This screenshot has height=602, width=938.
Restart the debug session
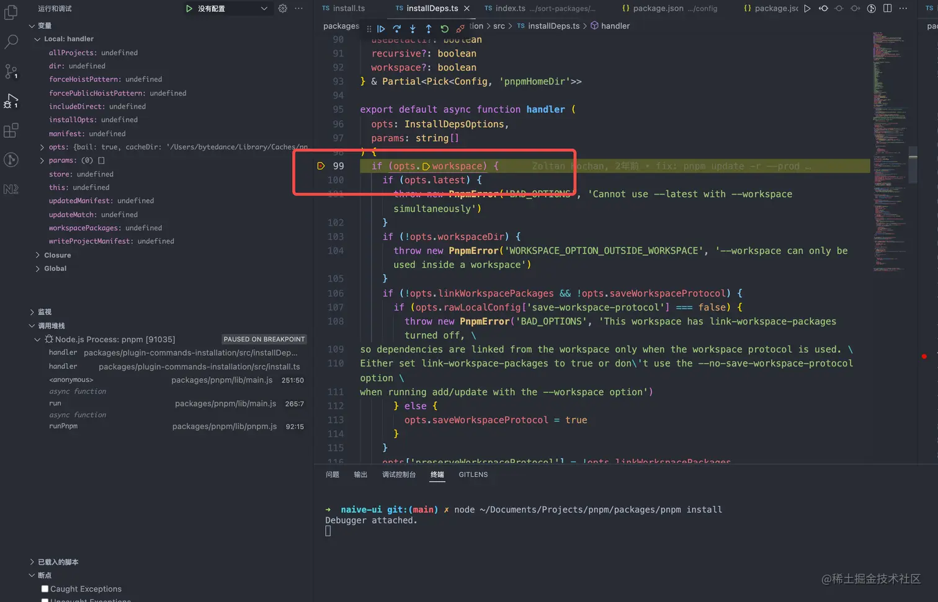click(x=444, y=29)
